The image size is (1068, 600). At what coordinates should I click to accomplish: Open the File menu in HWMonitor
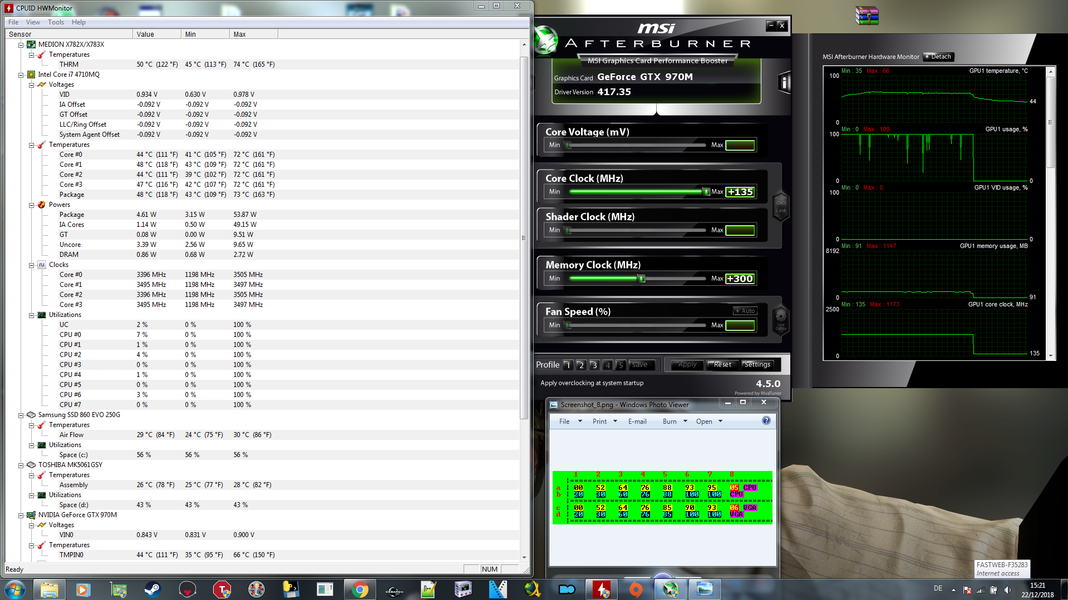[13, 22]
